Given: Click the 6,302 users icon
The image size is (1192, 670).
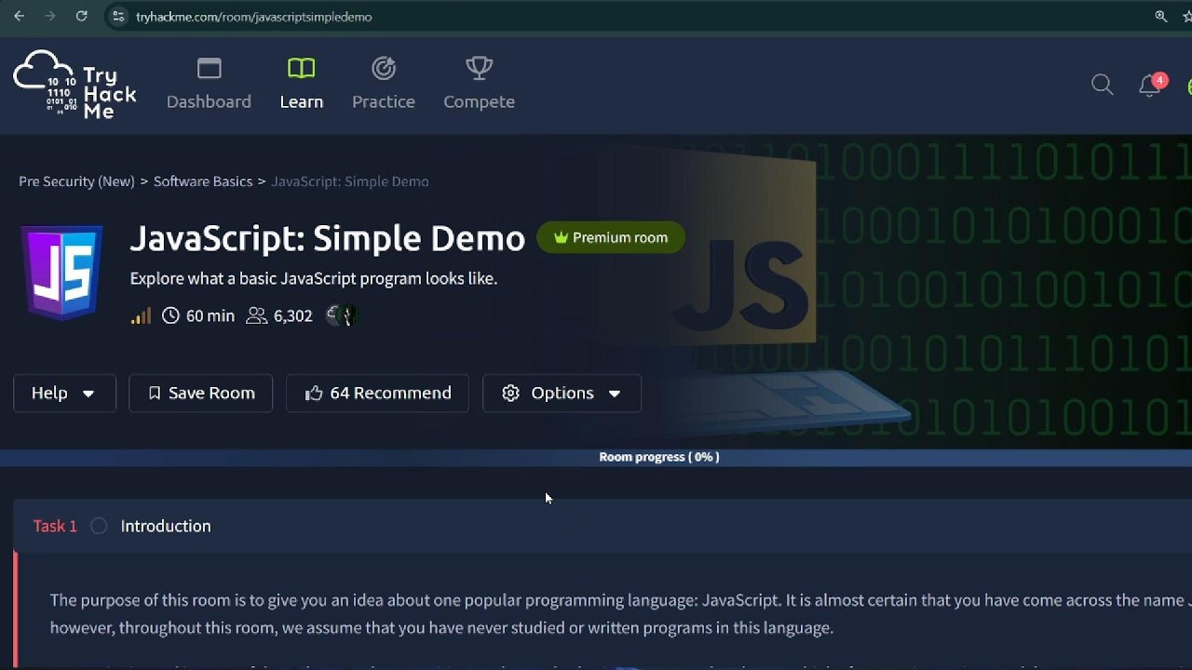Looking at the screenshot, I should [x=256, y=316].
